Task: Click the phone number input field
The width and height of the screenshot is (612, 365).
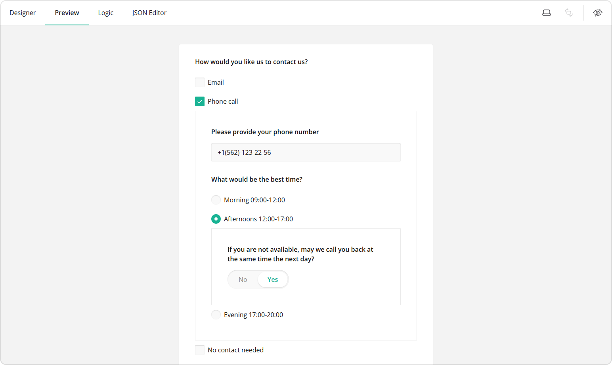Action: [x=306, y=152]
